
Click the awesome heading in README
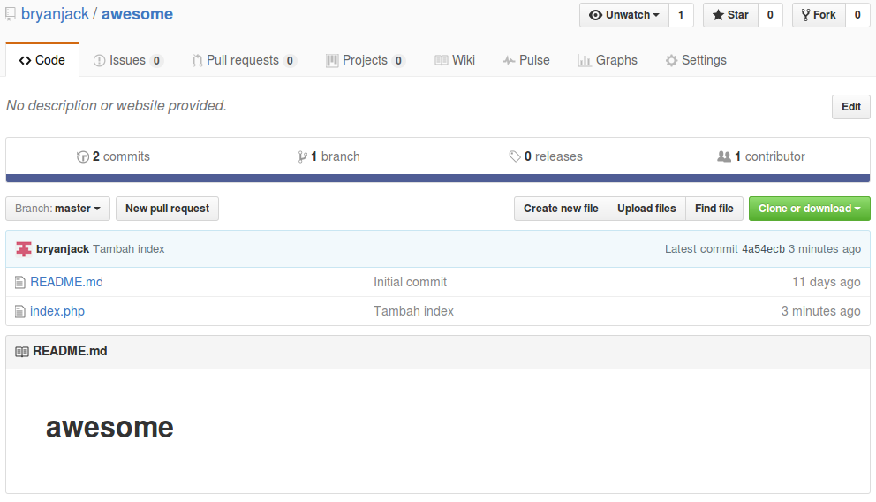109,428
